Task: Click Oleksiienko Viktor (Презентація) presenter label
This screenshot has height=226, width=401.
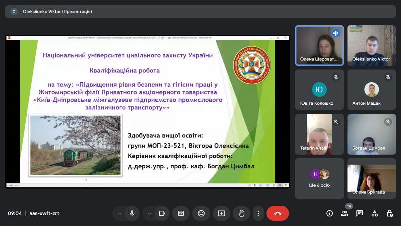Action: 57,11
